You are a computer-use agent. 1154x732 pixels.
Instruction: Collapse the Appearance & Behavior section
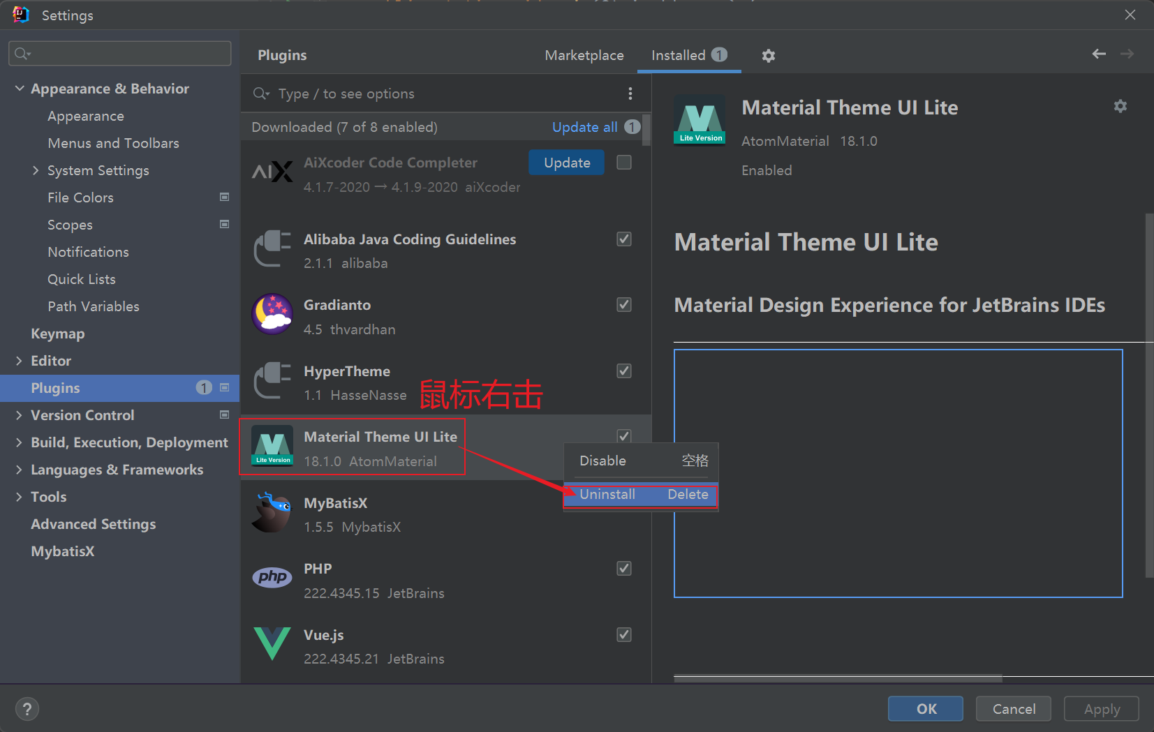20,89
